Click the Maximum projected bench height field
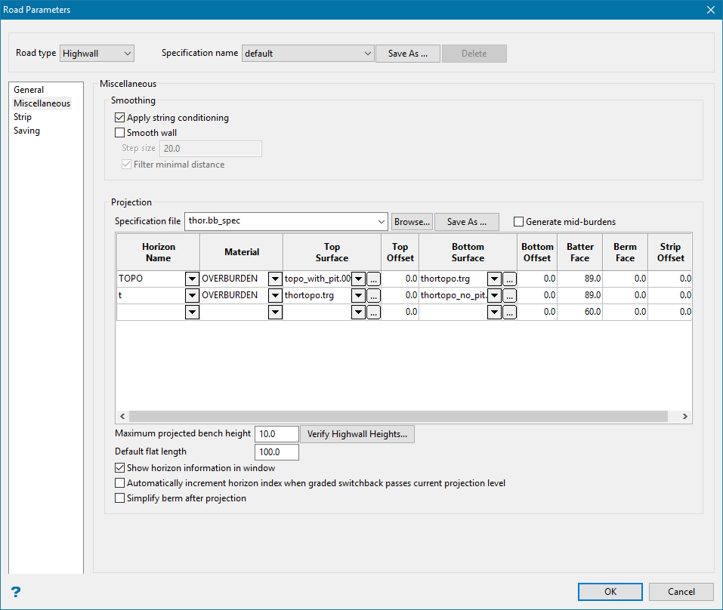The width and height of the screenshot is (723, 610). coord(277,434)
